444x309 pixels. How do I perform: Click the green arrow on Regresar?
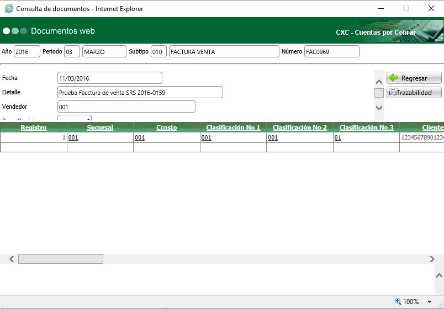point(393,78)
